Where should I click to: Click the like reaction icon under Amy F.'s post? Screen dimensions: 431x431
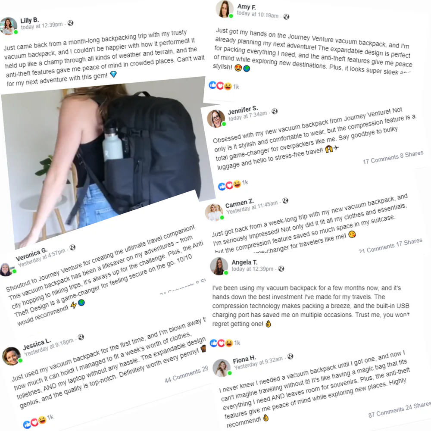tap(212, 85)
